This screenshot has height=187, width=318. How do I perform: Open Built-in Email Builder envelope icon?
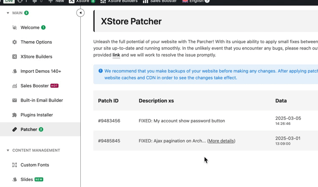[x=15, y=100]
